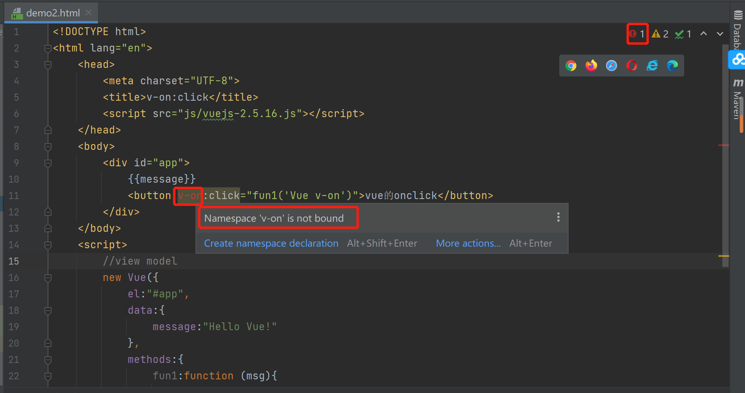Collapse the html tag fold at line 2
The height and width of the screenshot is (393, 745).
pyautogui.click(x=48, y=48)
